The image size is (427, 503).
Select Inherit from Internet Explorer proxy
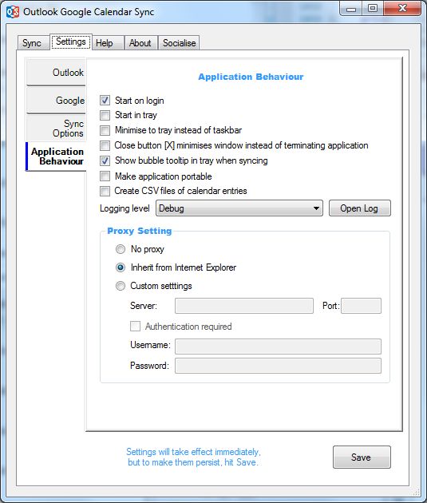(x=121, y=267)
